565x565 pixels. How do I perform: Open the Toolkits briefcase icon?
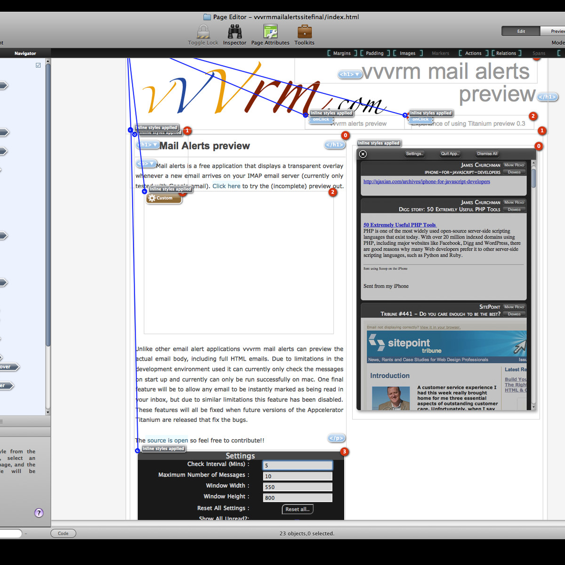click(x=304, y=32)
